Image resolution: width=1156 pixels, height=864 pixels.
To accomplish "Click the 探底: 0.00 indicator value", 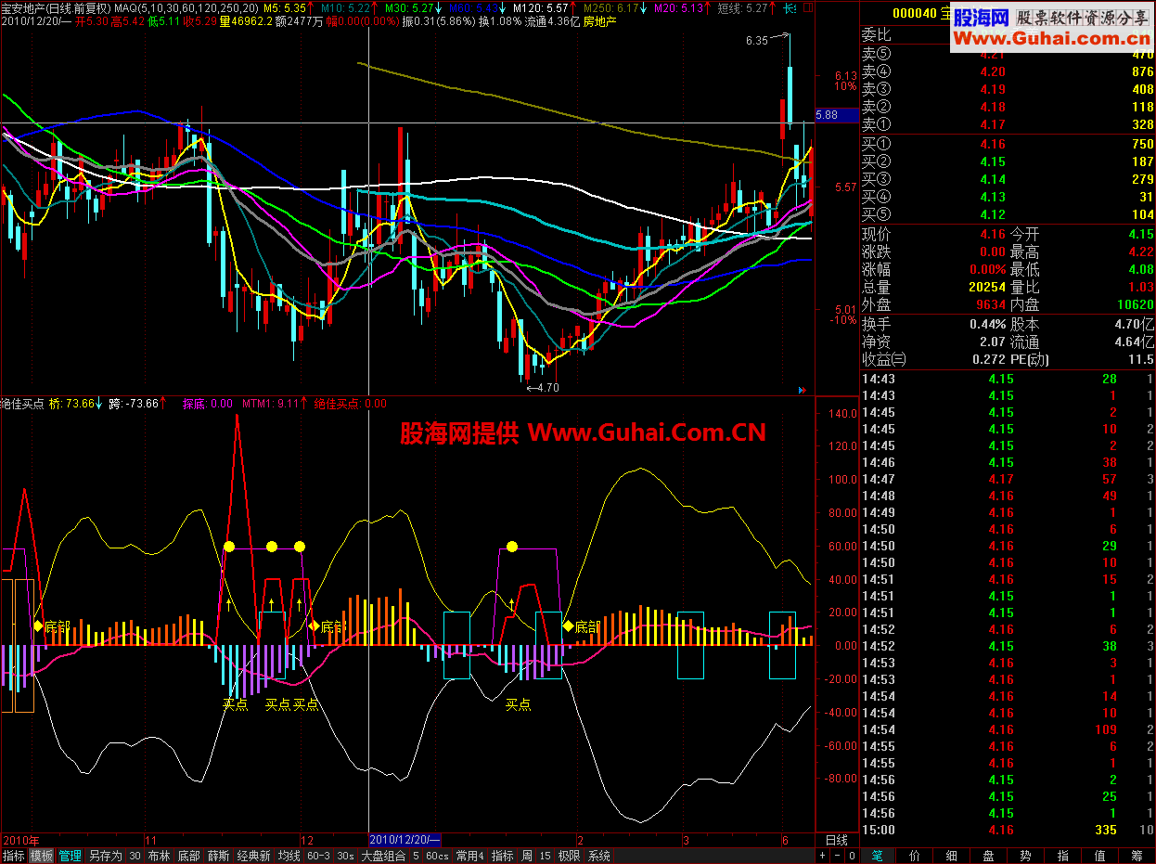I will pos(208,404).
